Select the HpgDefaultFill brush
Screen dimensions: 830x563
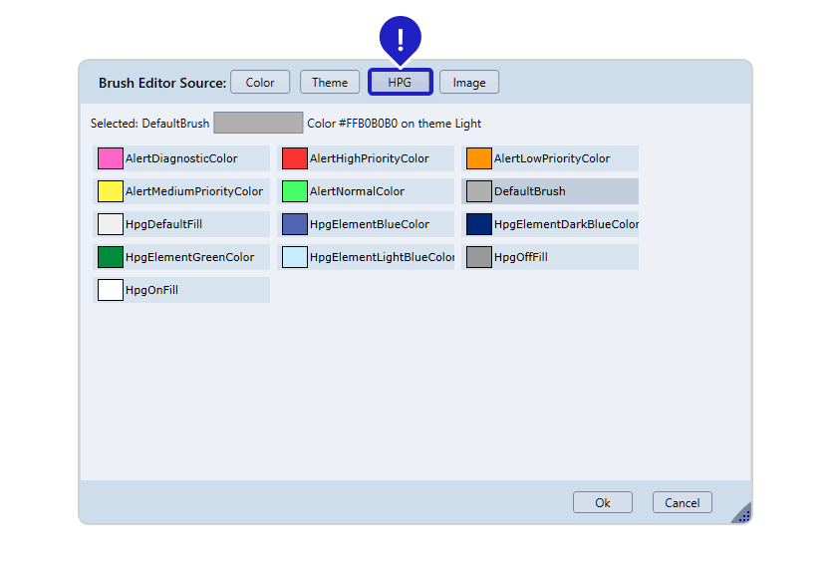pos(111,224)
